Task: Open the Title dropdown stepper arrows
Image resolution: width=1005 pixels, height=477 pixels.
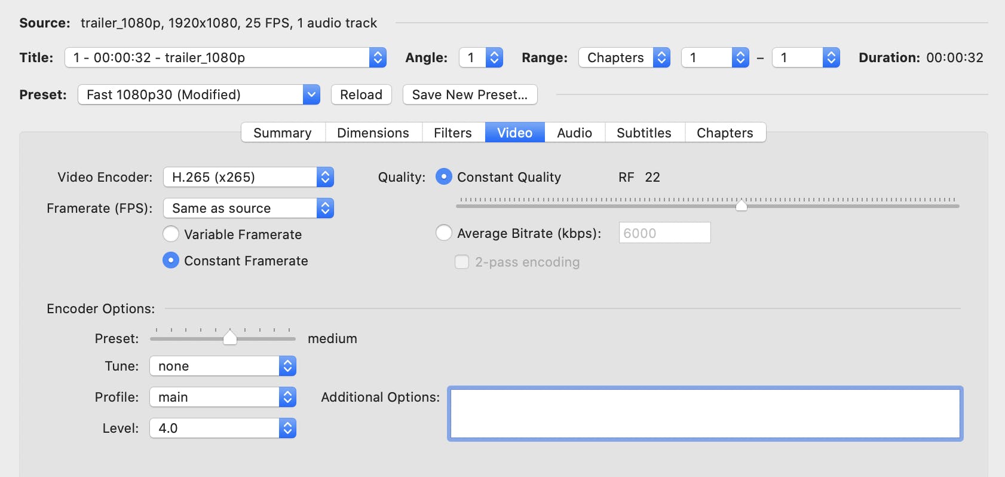Action: [378, 58]
